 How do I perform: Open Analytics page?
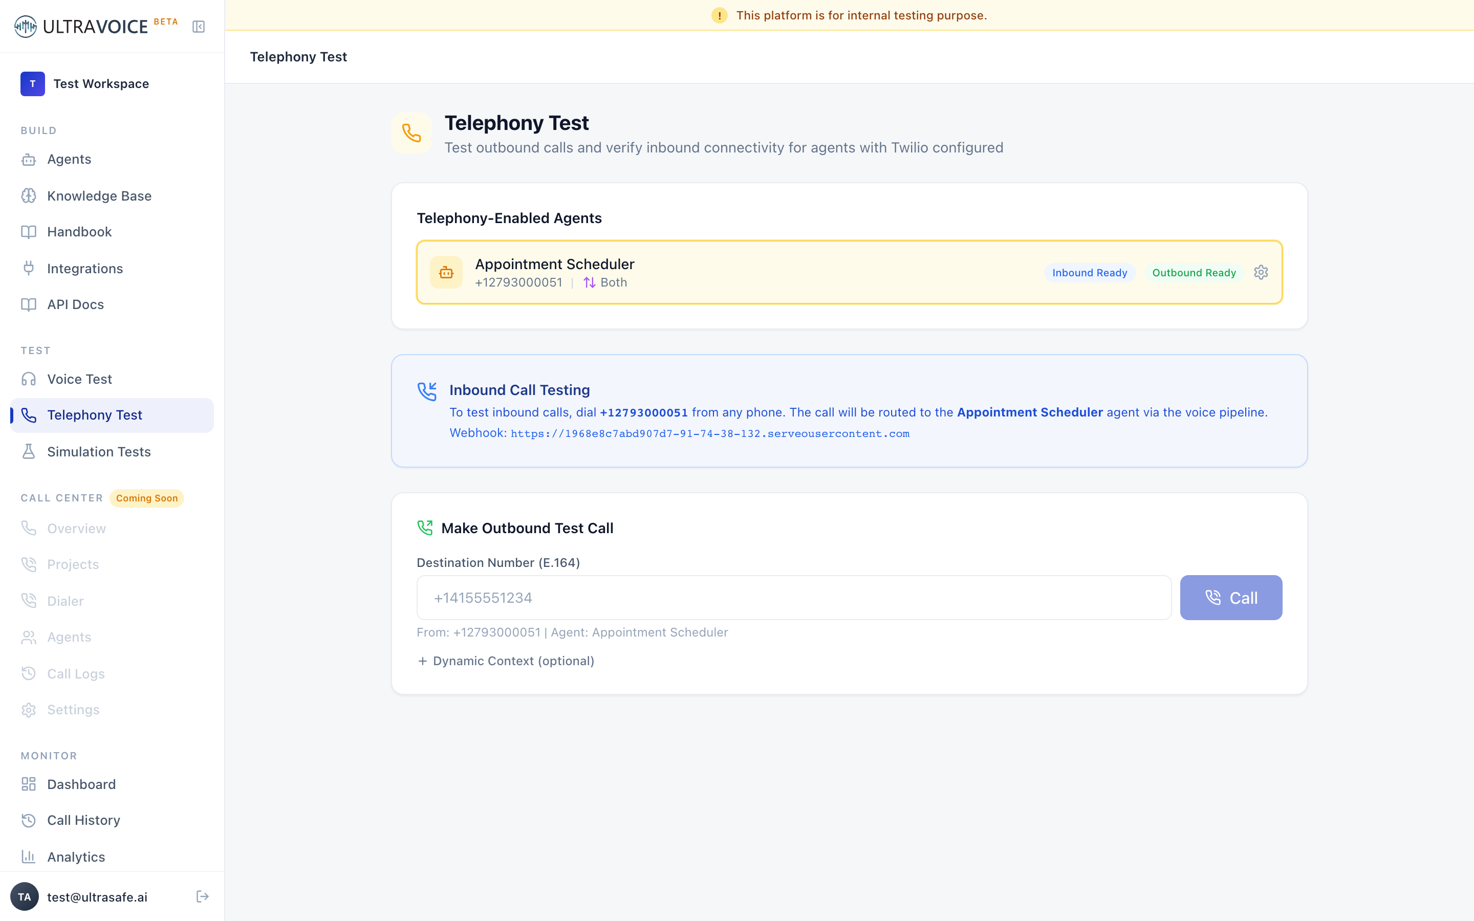coord(112,857)
